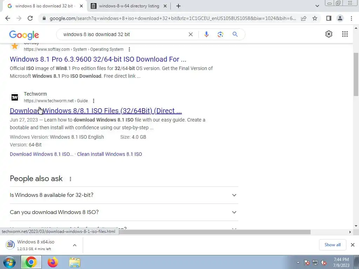Screen dimensions: 359x269
Task: Open the tab search dropdown arrow
Action: pos(317,6)
